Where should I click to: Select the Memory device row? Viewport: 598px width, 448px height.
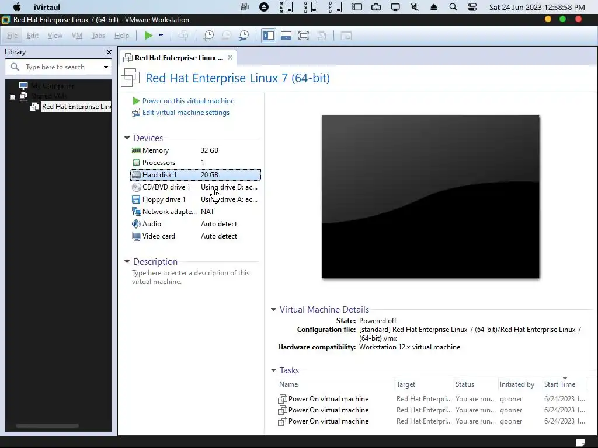pyautogui.click(x=196, y=150)
